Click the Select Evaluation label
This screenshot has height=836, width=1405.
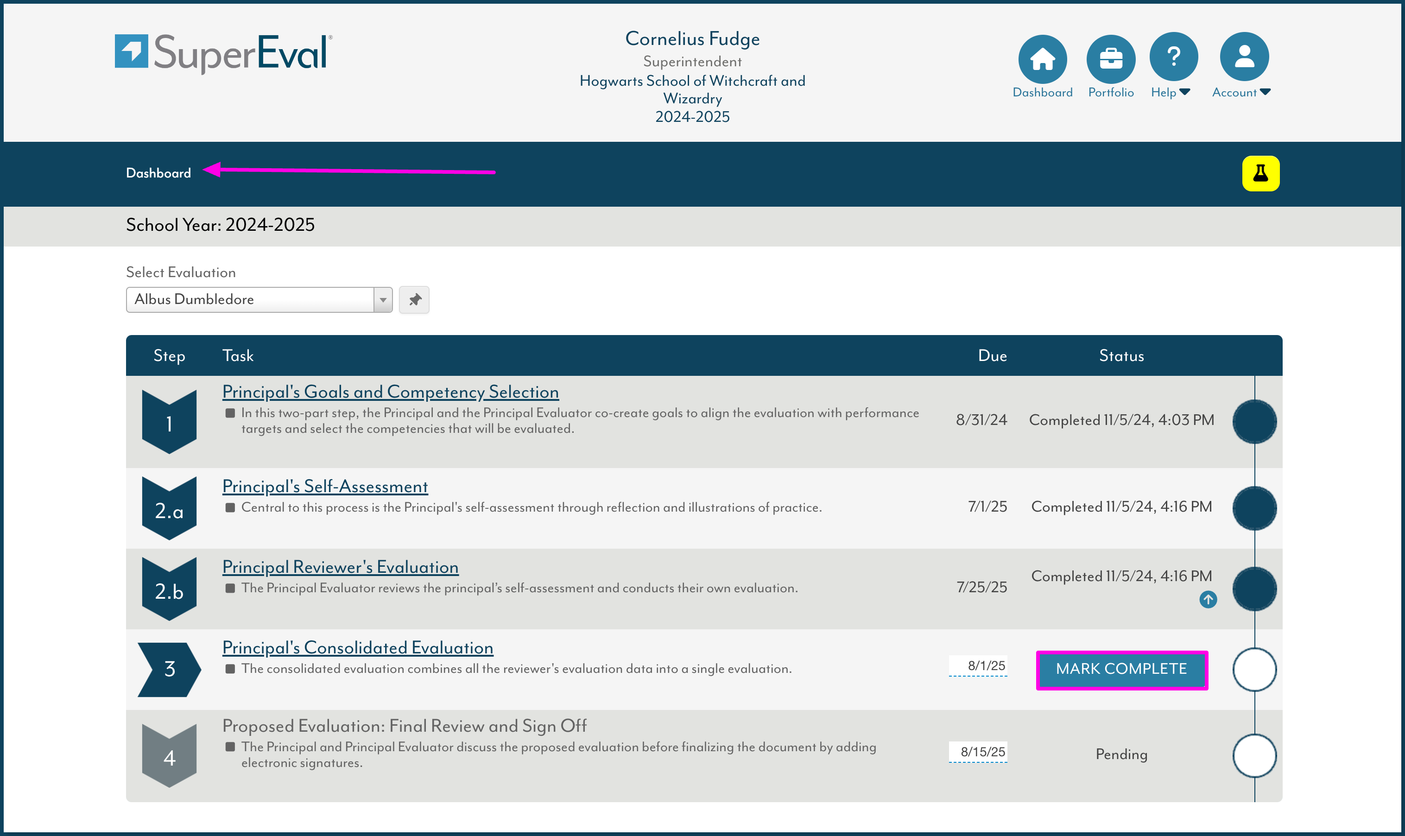pos(181,272)
